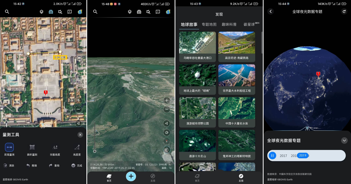Tap the 发现 compass tab on discover page

click(x=241, y=178)
